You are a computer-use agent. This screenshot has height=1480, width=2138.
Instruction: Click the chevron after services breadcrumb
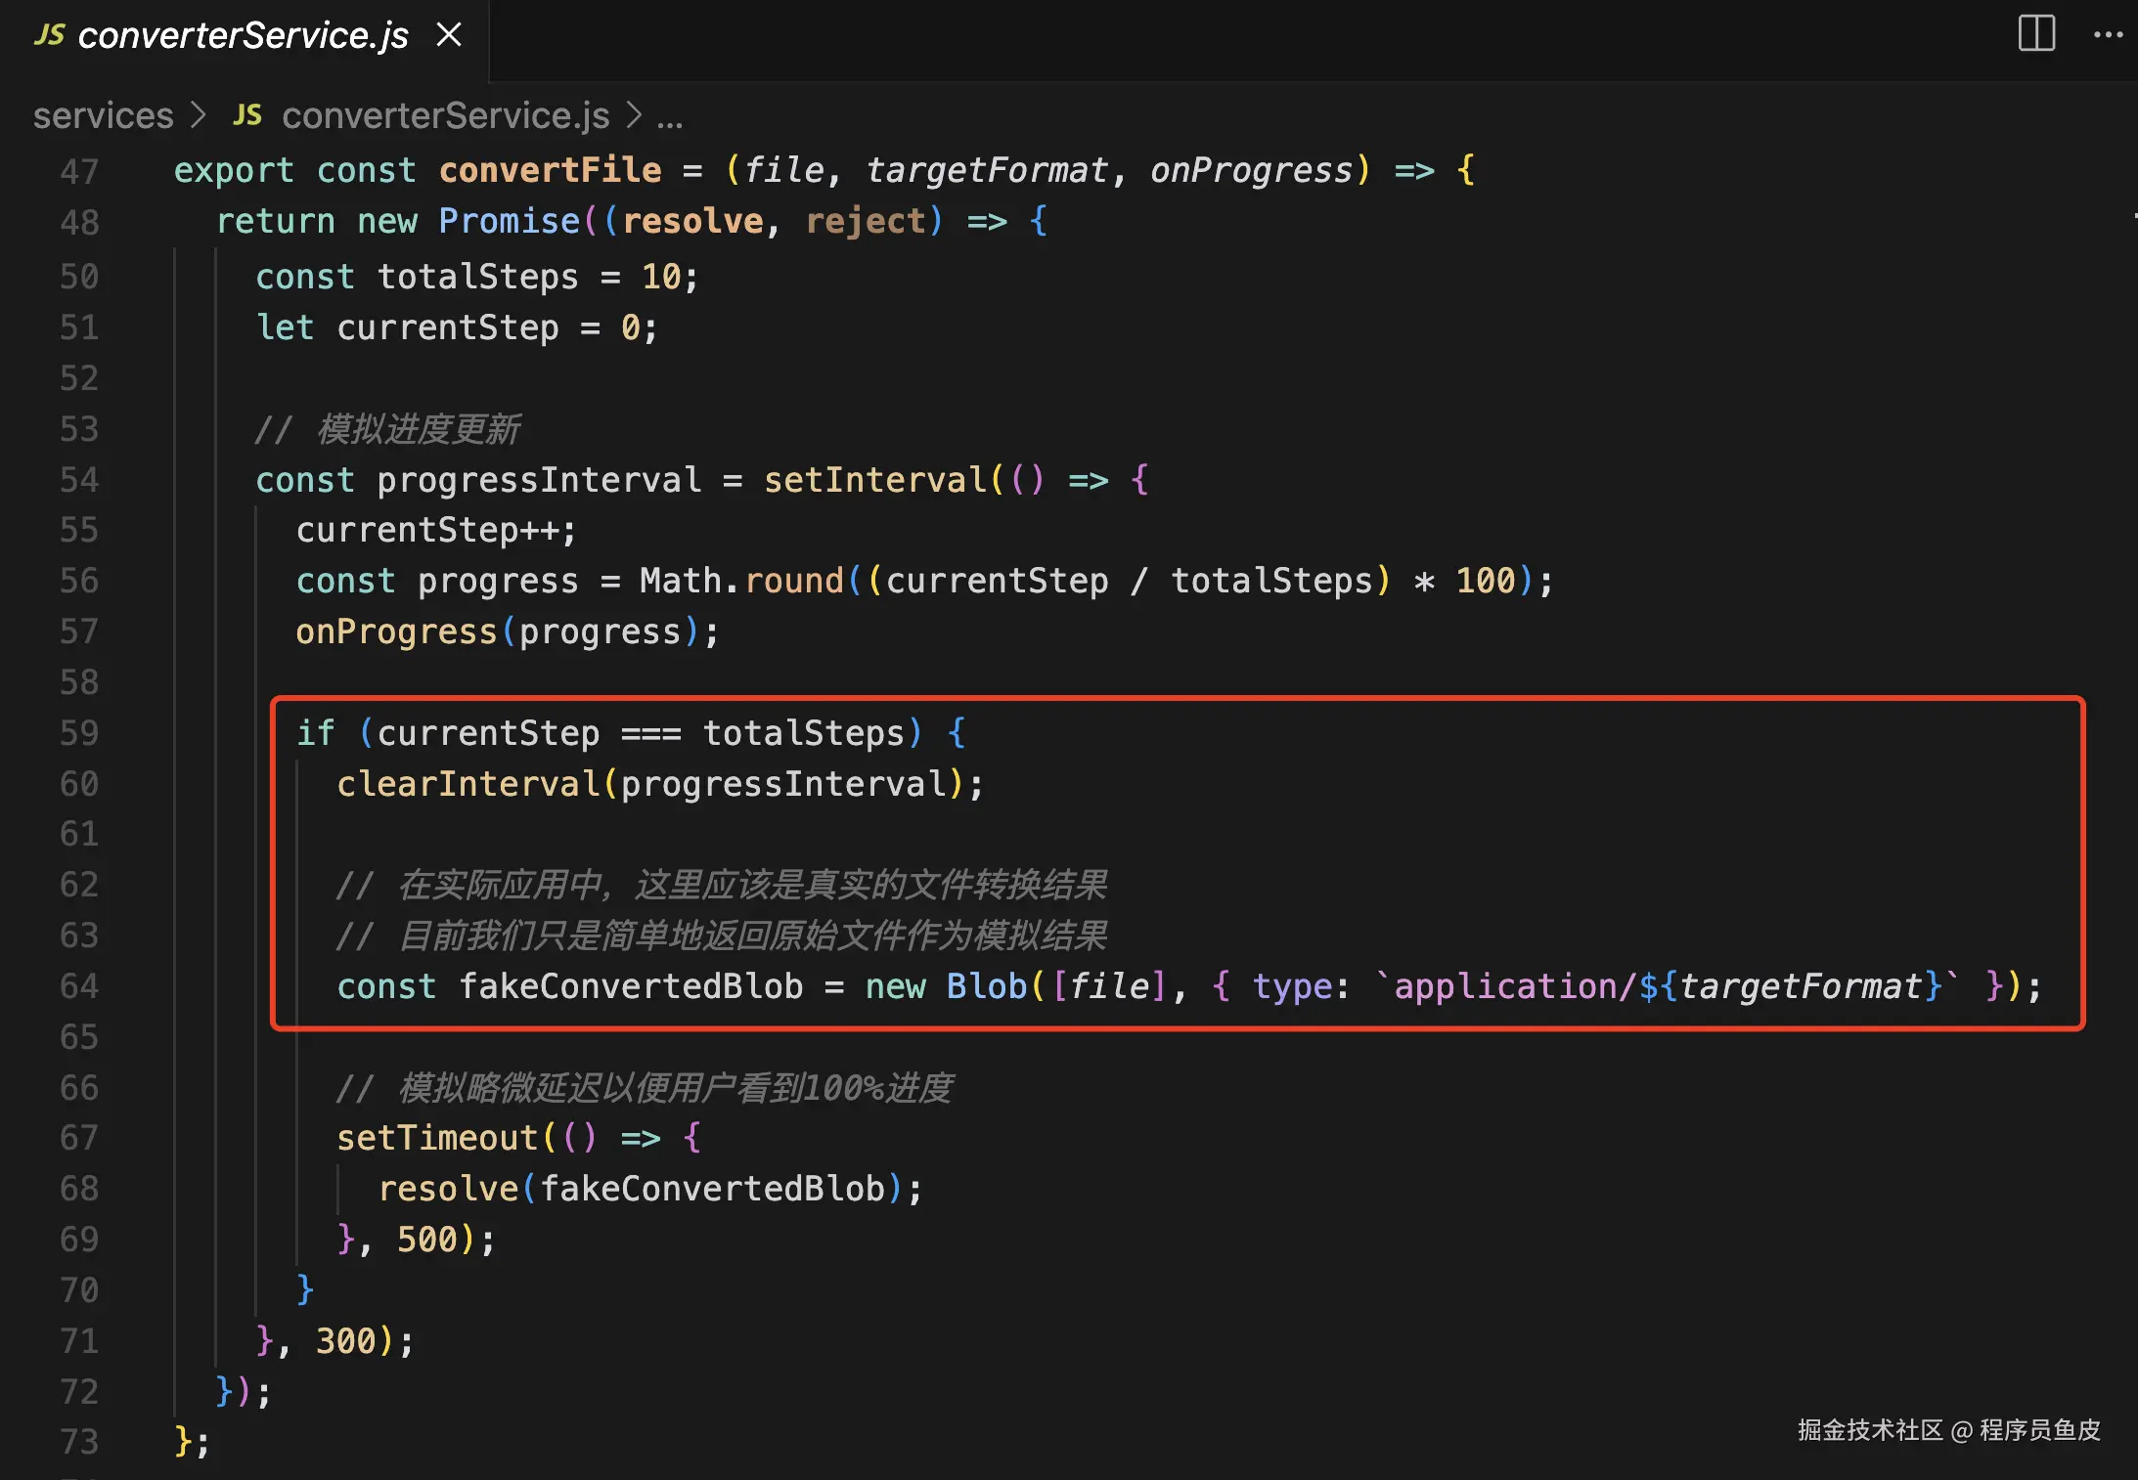(199, 115)
